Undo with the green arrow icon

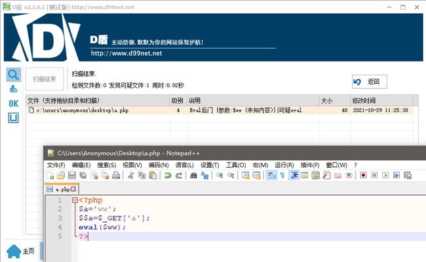(168, 176)
